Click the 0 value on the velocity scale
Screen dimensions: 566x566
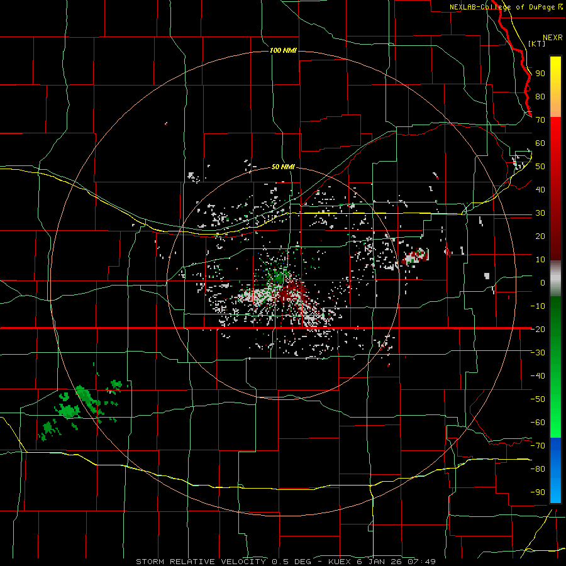point(543,282)
